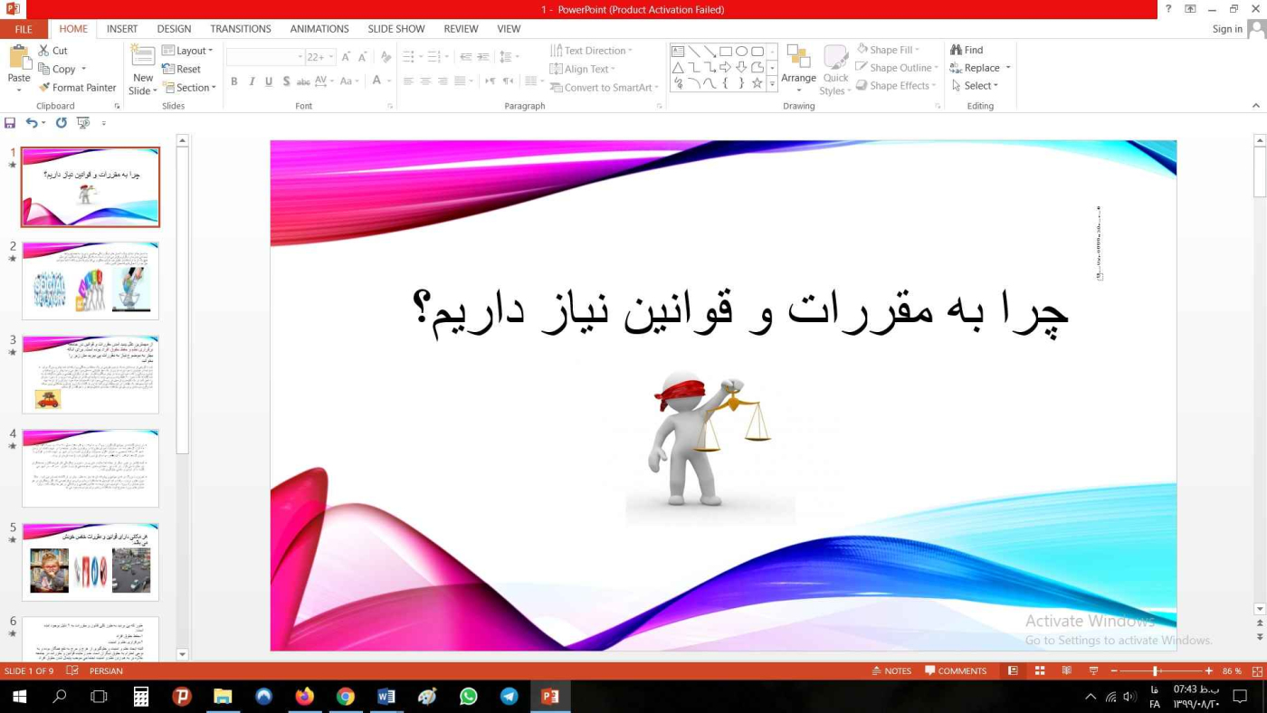
Task: Click Sign in link at top right
Action: point(1227,29)
